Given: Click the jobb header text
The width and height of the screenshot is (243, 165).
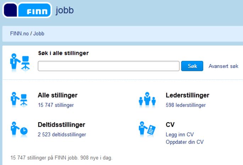Looking at the screenshot, I should [65, 11].
